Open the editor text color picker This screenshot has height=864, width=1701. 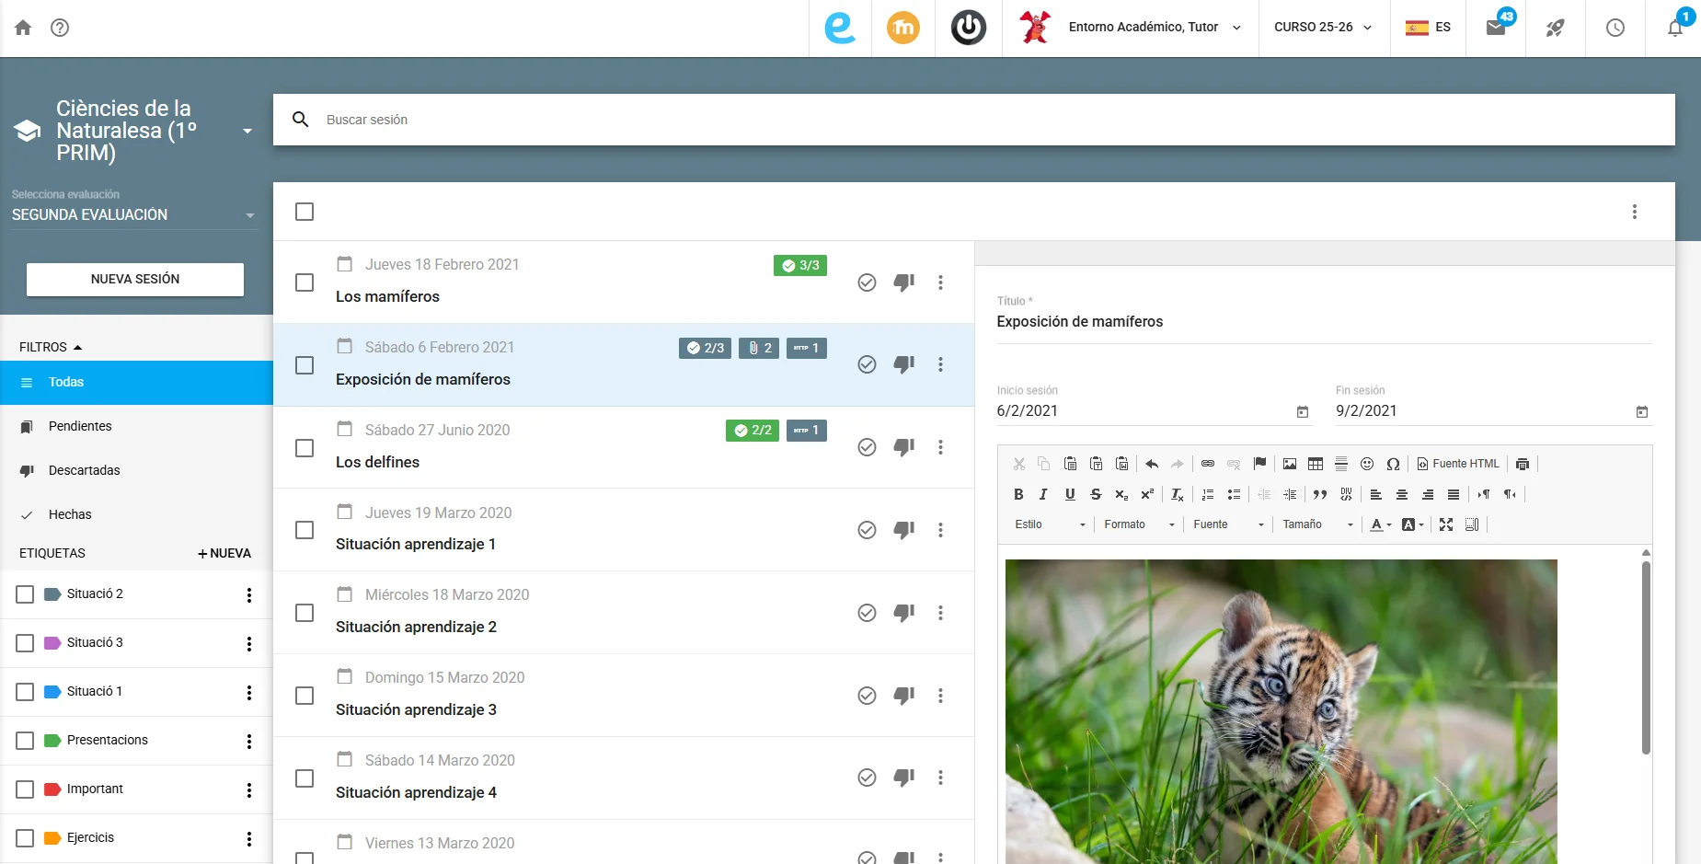pyautogui.click(x=1381, y=524)
